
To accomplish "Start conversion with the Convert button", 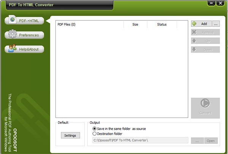I will (x=205, y=108).
